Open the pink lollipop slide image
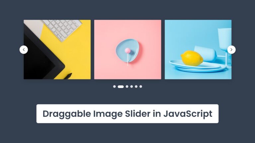 (x=127, y=49)
